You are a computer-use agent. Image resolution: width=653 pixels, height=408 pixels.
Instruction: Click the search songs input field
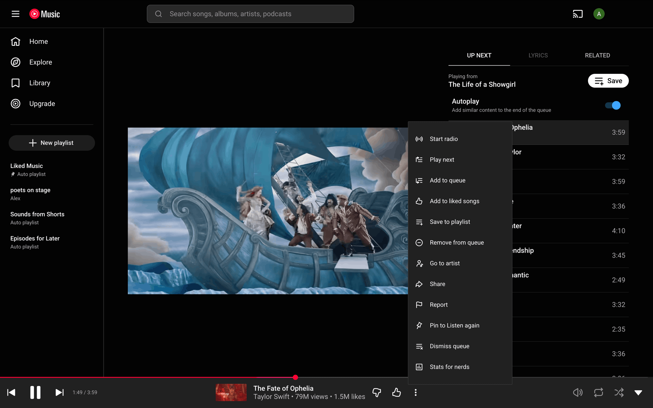250,14
